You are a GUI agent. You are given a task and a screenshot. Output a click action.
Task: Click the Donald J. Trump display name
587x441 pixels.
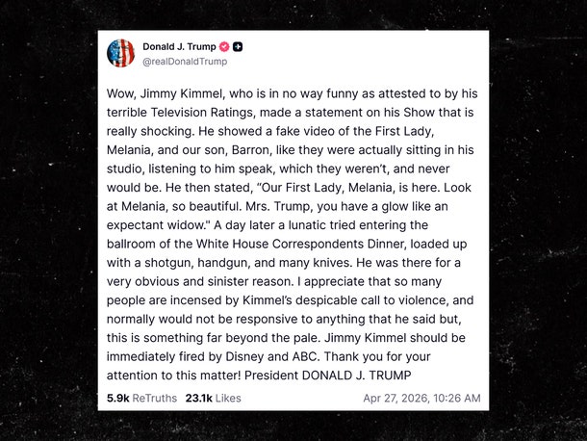(179, 46)
